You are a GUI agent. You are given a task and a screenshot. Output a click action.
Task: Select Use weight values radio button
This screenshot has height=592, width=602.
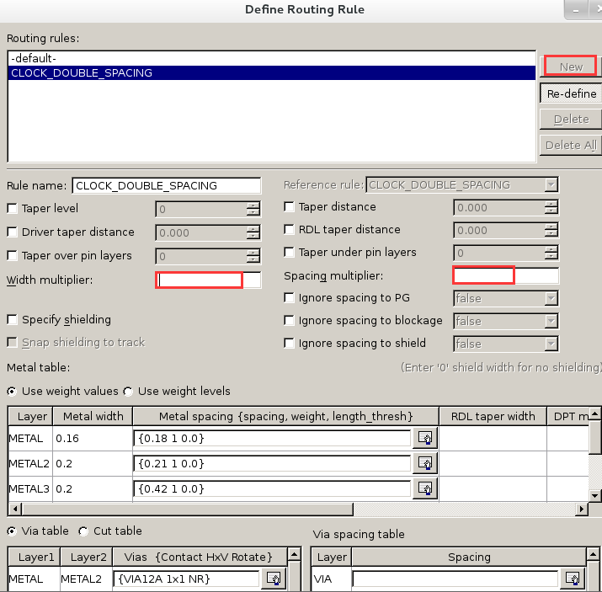click(12, 392)
